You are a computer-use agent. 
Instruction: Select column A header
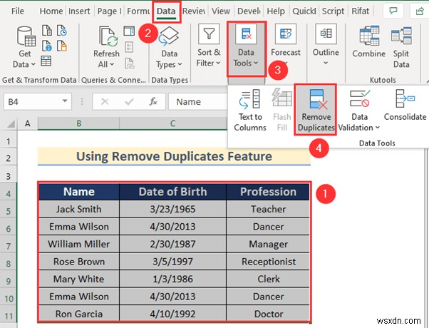point(28,123)
